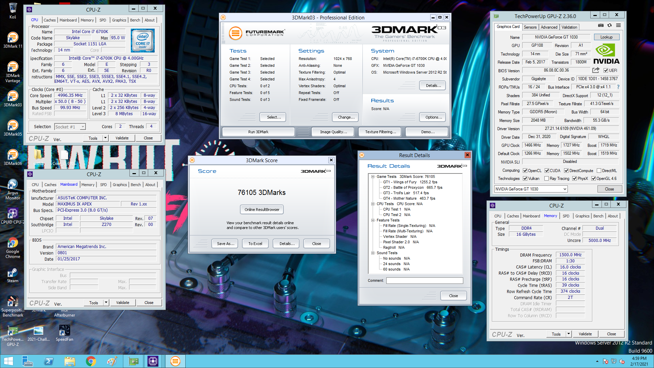Click the Run 3DMark button

tap(258, 132)
